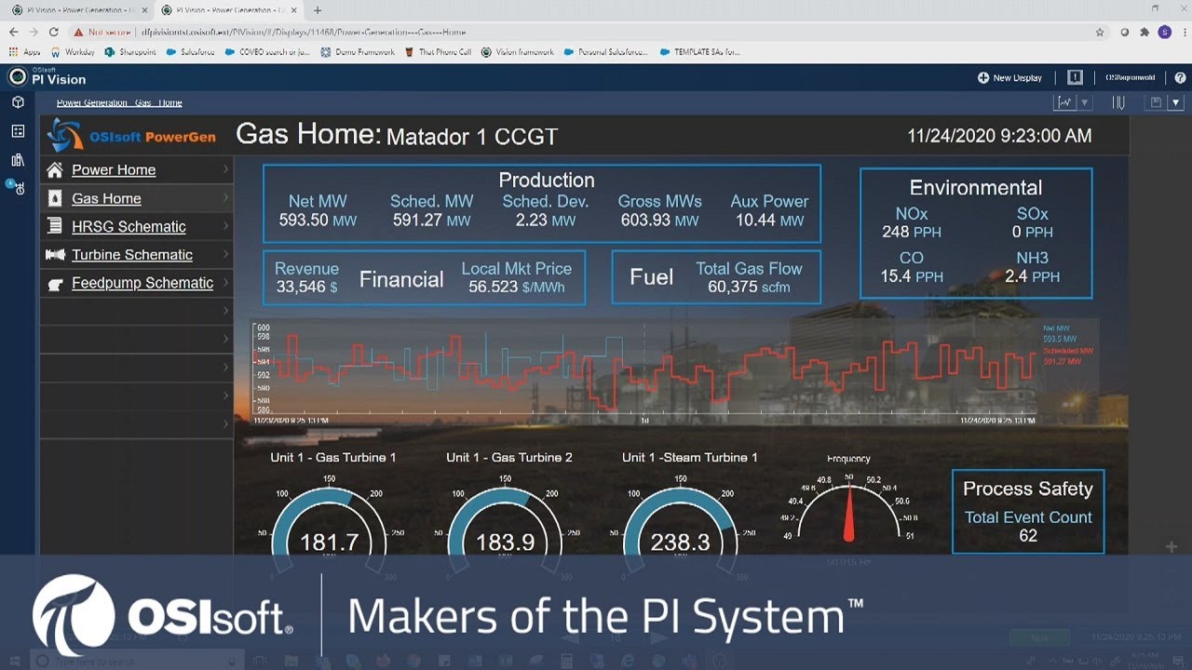Open the exclamation notifications icon
1192x670 pixels.
[x=1075, y=78]
